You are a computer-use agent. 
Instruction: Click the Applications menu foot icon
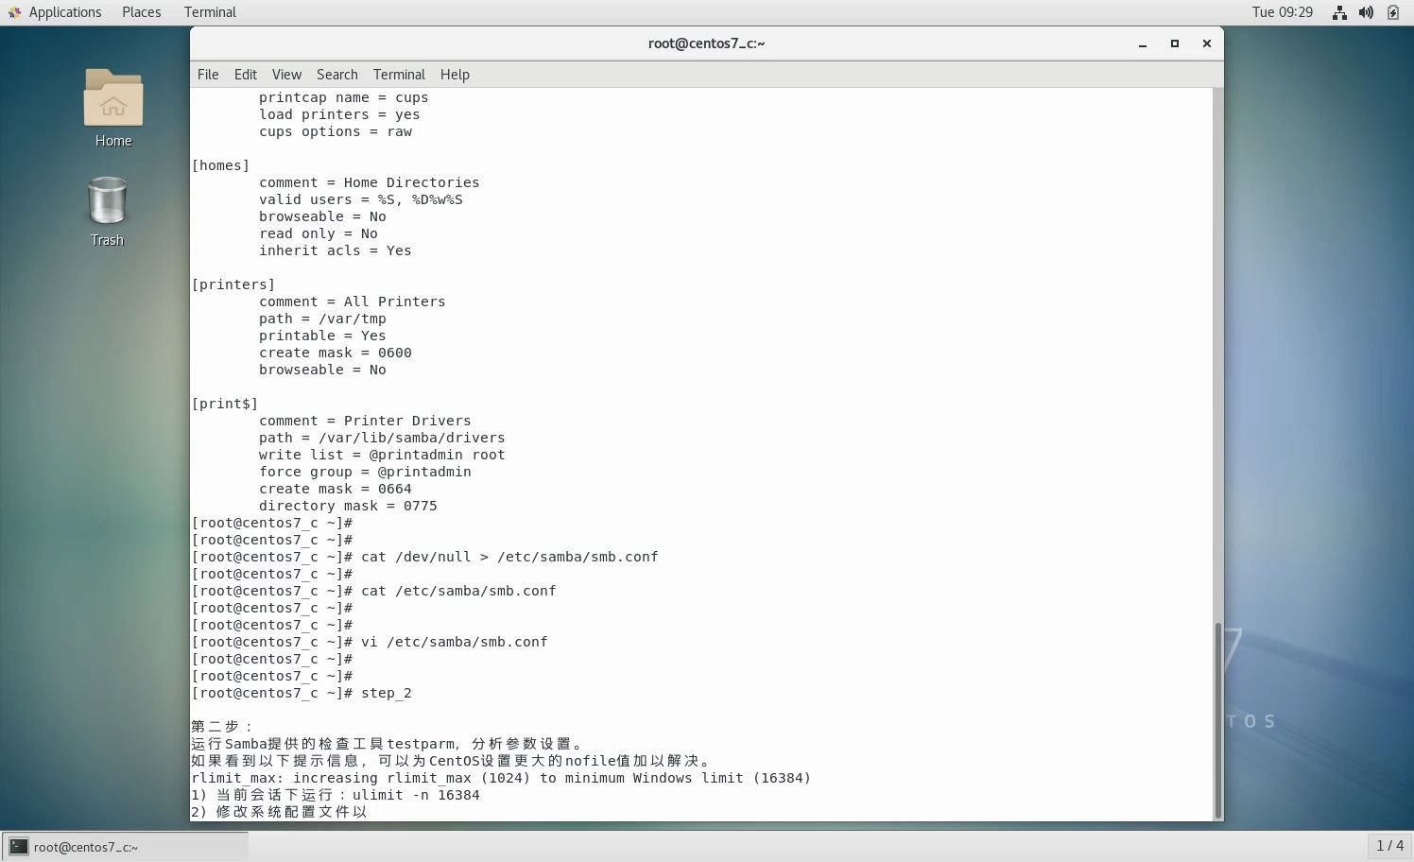pyautogui.click(x=14, y=12)
